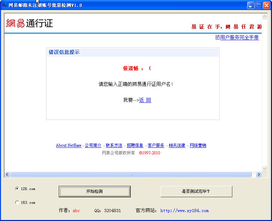272x221 pixels.
Task: Open the 相关法律 link
Action: [177, 145]
